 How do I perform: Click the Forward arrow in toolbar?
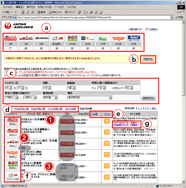click(16, 12)
